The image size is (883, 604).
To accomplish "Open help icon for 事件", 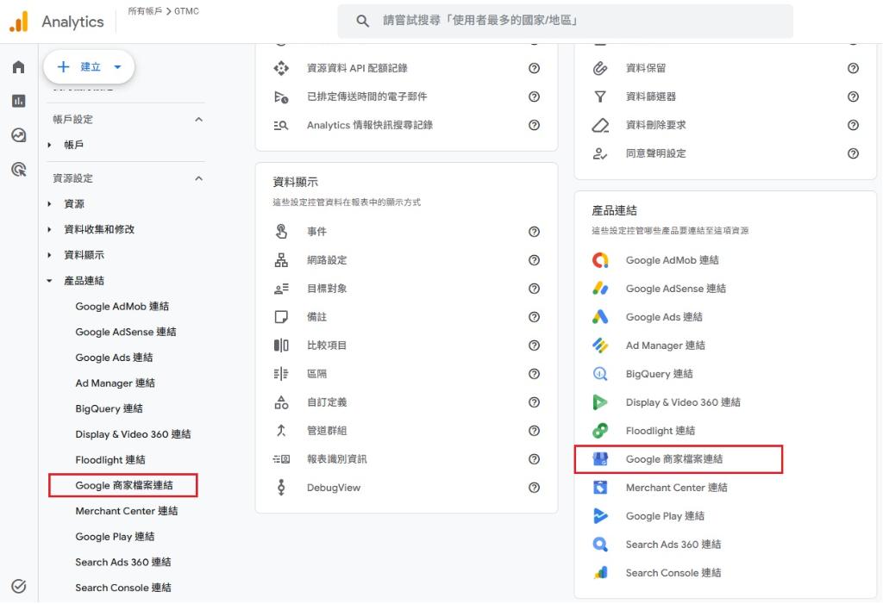I will tap(534, 232).
